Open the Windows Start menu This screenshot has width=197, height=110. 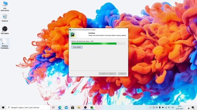click(3, 107)
